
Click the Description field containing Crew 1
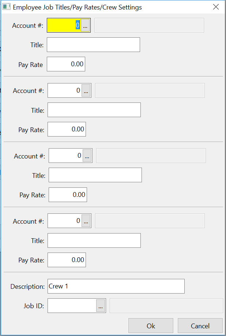pyautogui.click(x=116, y=286)
